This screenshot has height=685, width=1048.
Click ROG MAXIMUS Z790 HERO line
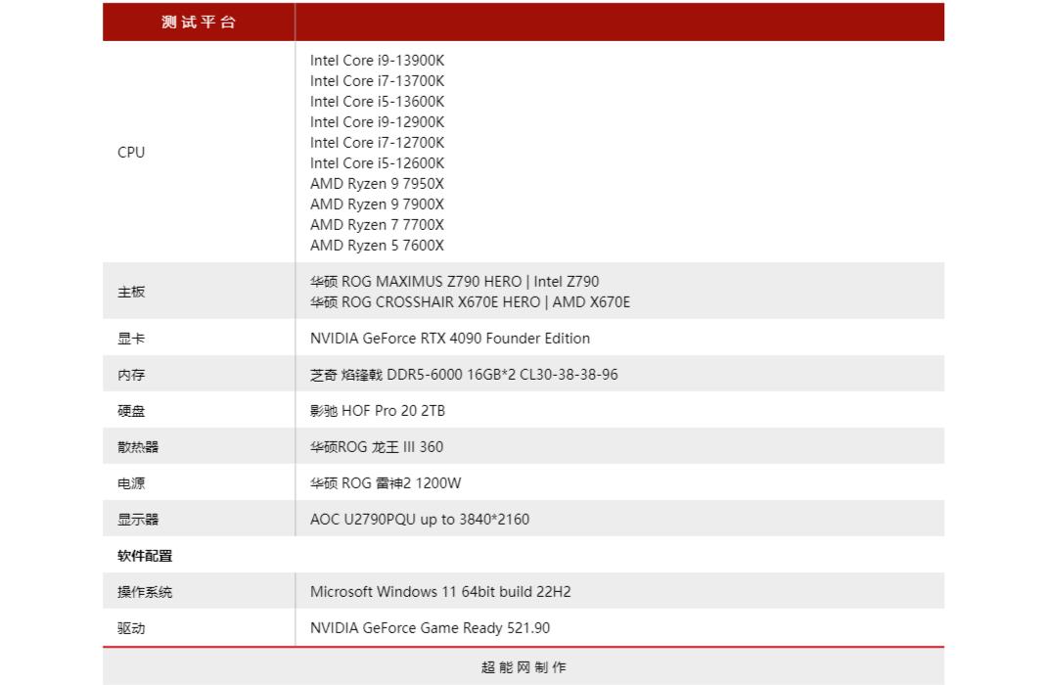(454, 282)
